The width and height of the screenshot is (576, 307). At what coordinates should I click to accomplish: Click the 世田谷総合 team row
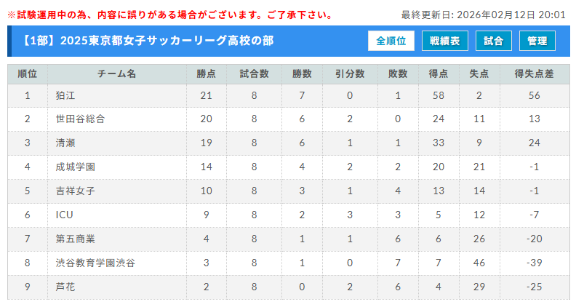point(80,119)
